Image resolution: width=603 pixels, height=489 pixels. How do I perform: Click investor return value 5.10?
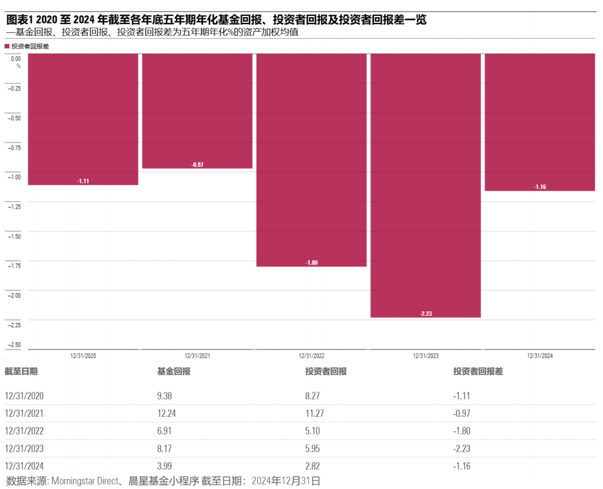[x=313, y=431]
